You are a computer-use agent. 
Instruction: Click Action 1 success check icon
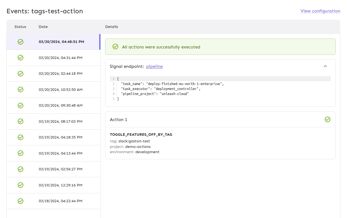tap(328, 119)
